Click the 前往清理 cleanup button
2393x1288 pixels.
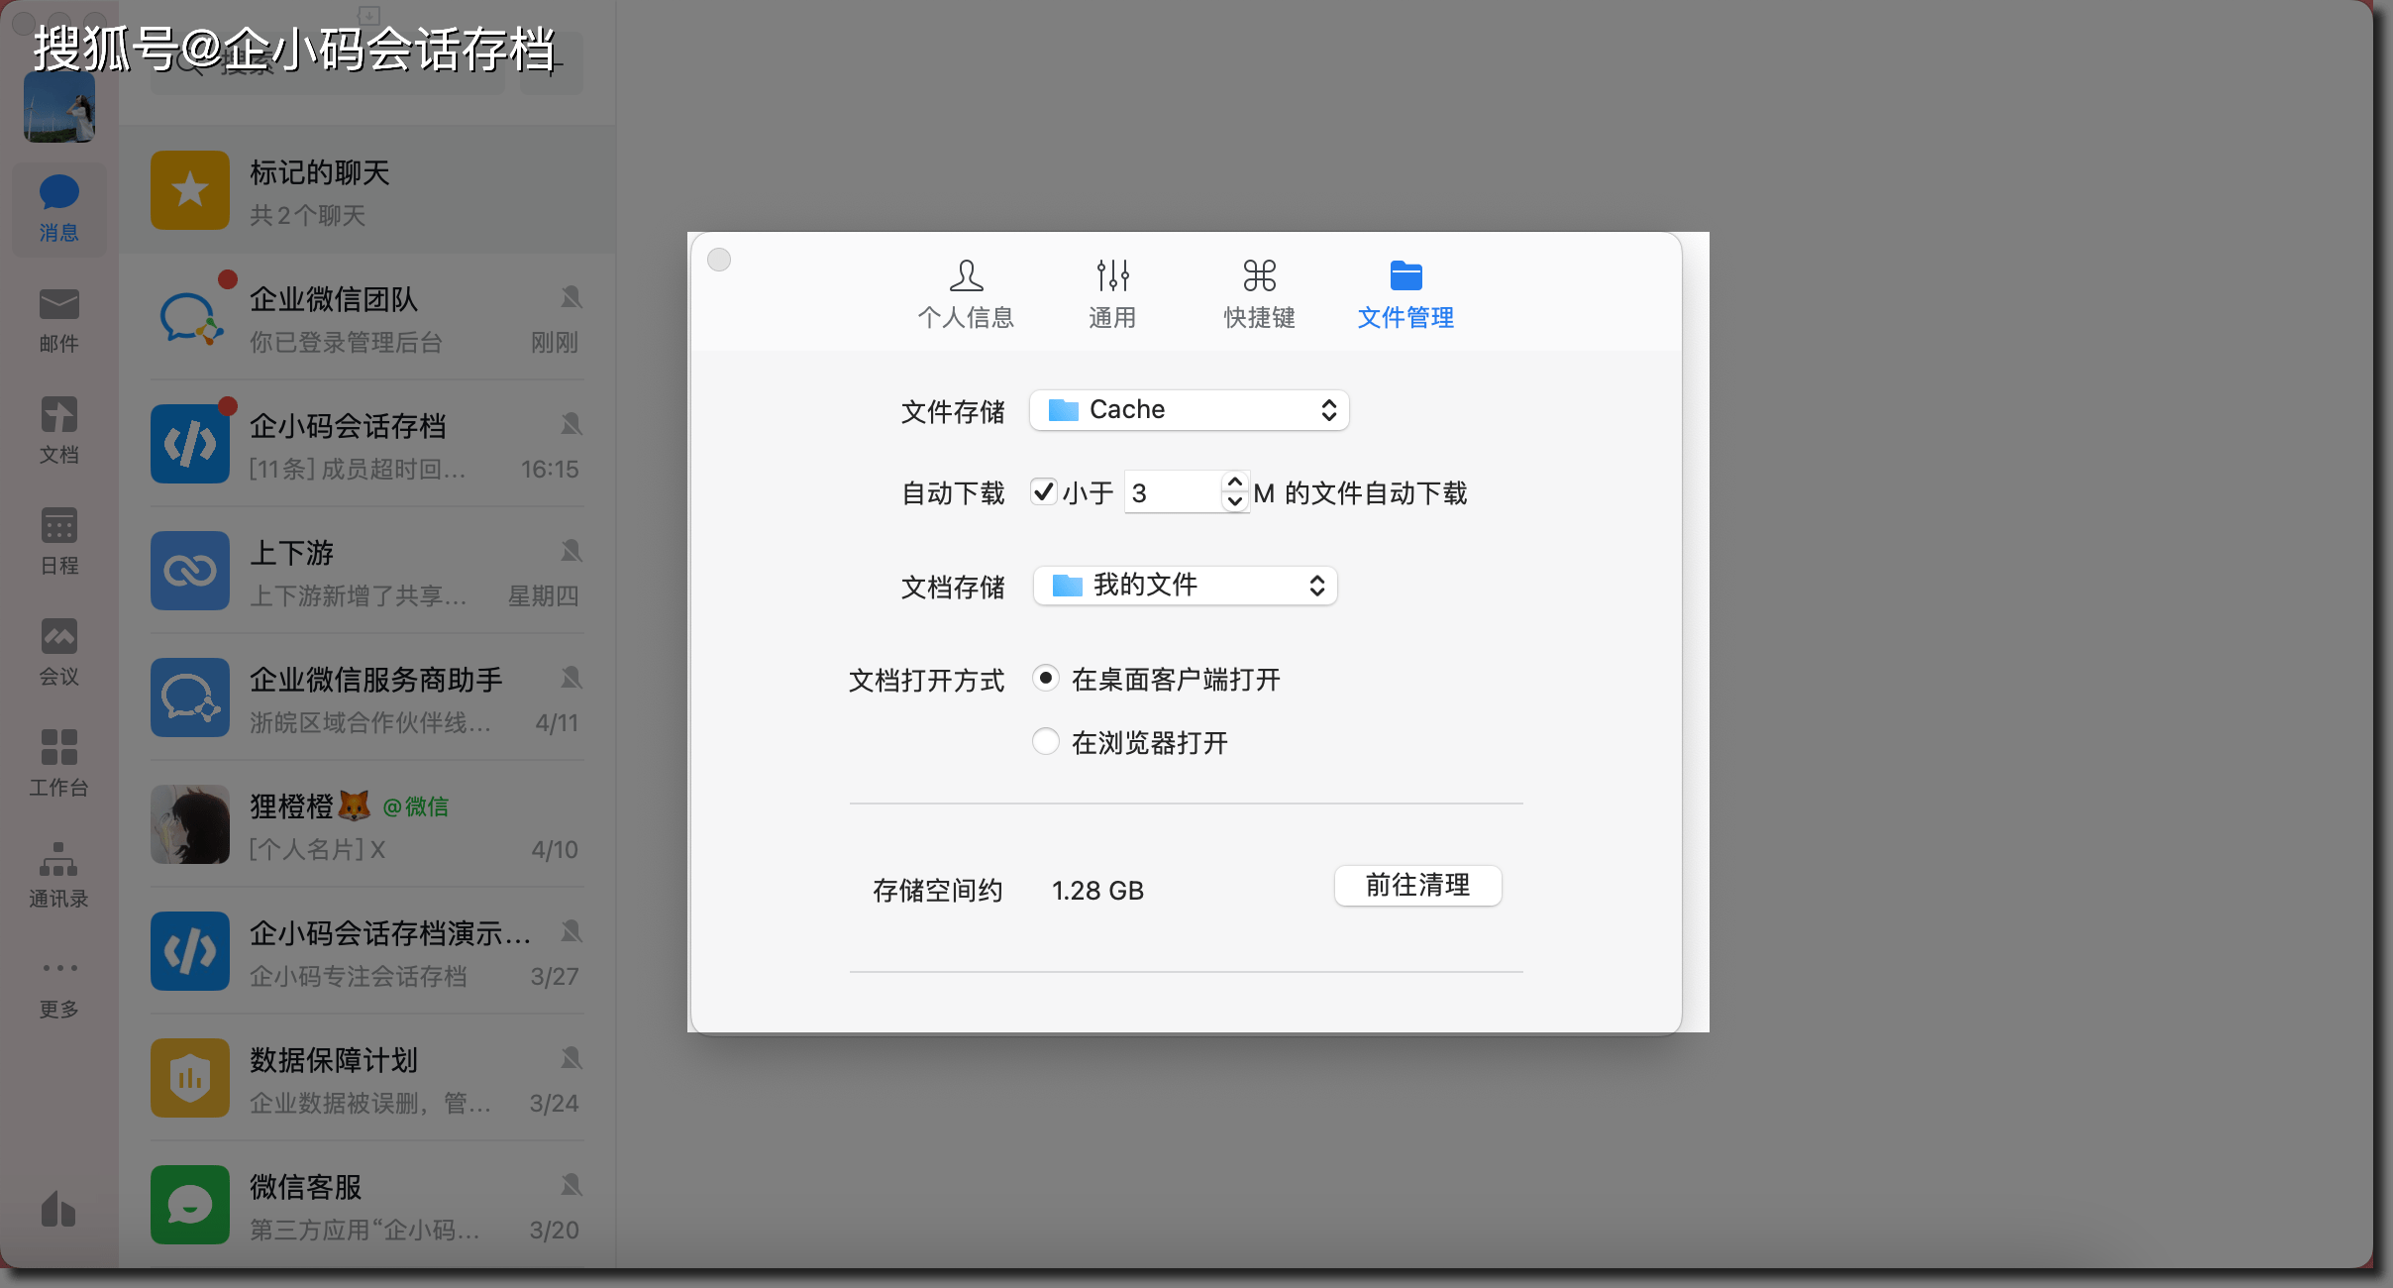coord(1418,886)
